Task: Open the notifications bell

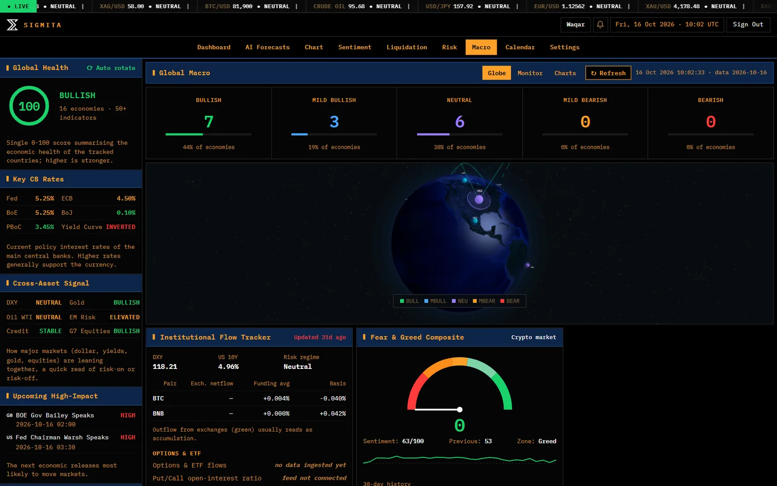Action: coord(600,25)
